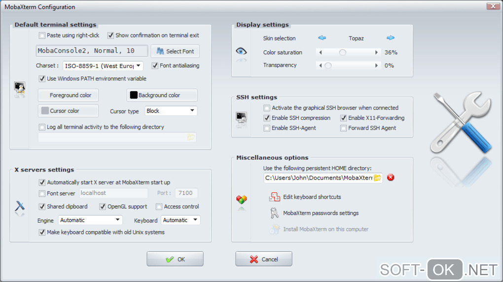Viewport: 503px width, 282px height.
Task: Enable Access control checkbox
Action: point(159,207)
